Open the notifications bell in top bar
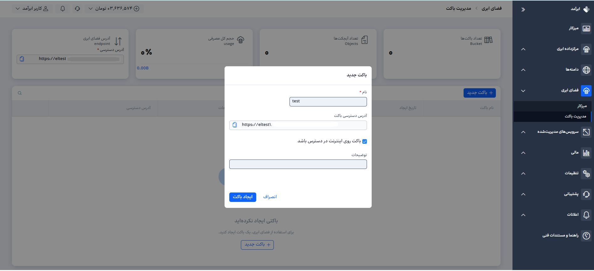Viewport: 594px width, 271px height. pyautogui.click(x=63, y=8)
